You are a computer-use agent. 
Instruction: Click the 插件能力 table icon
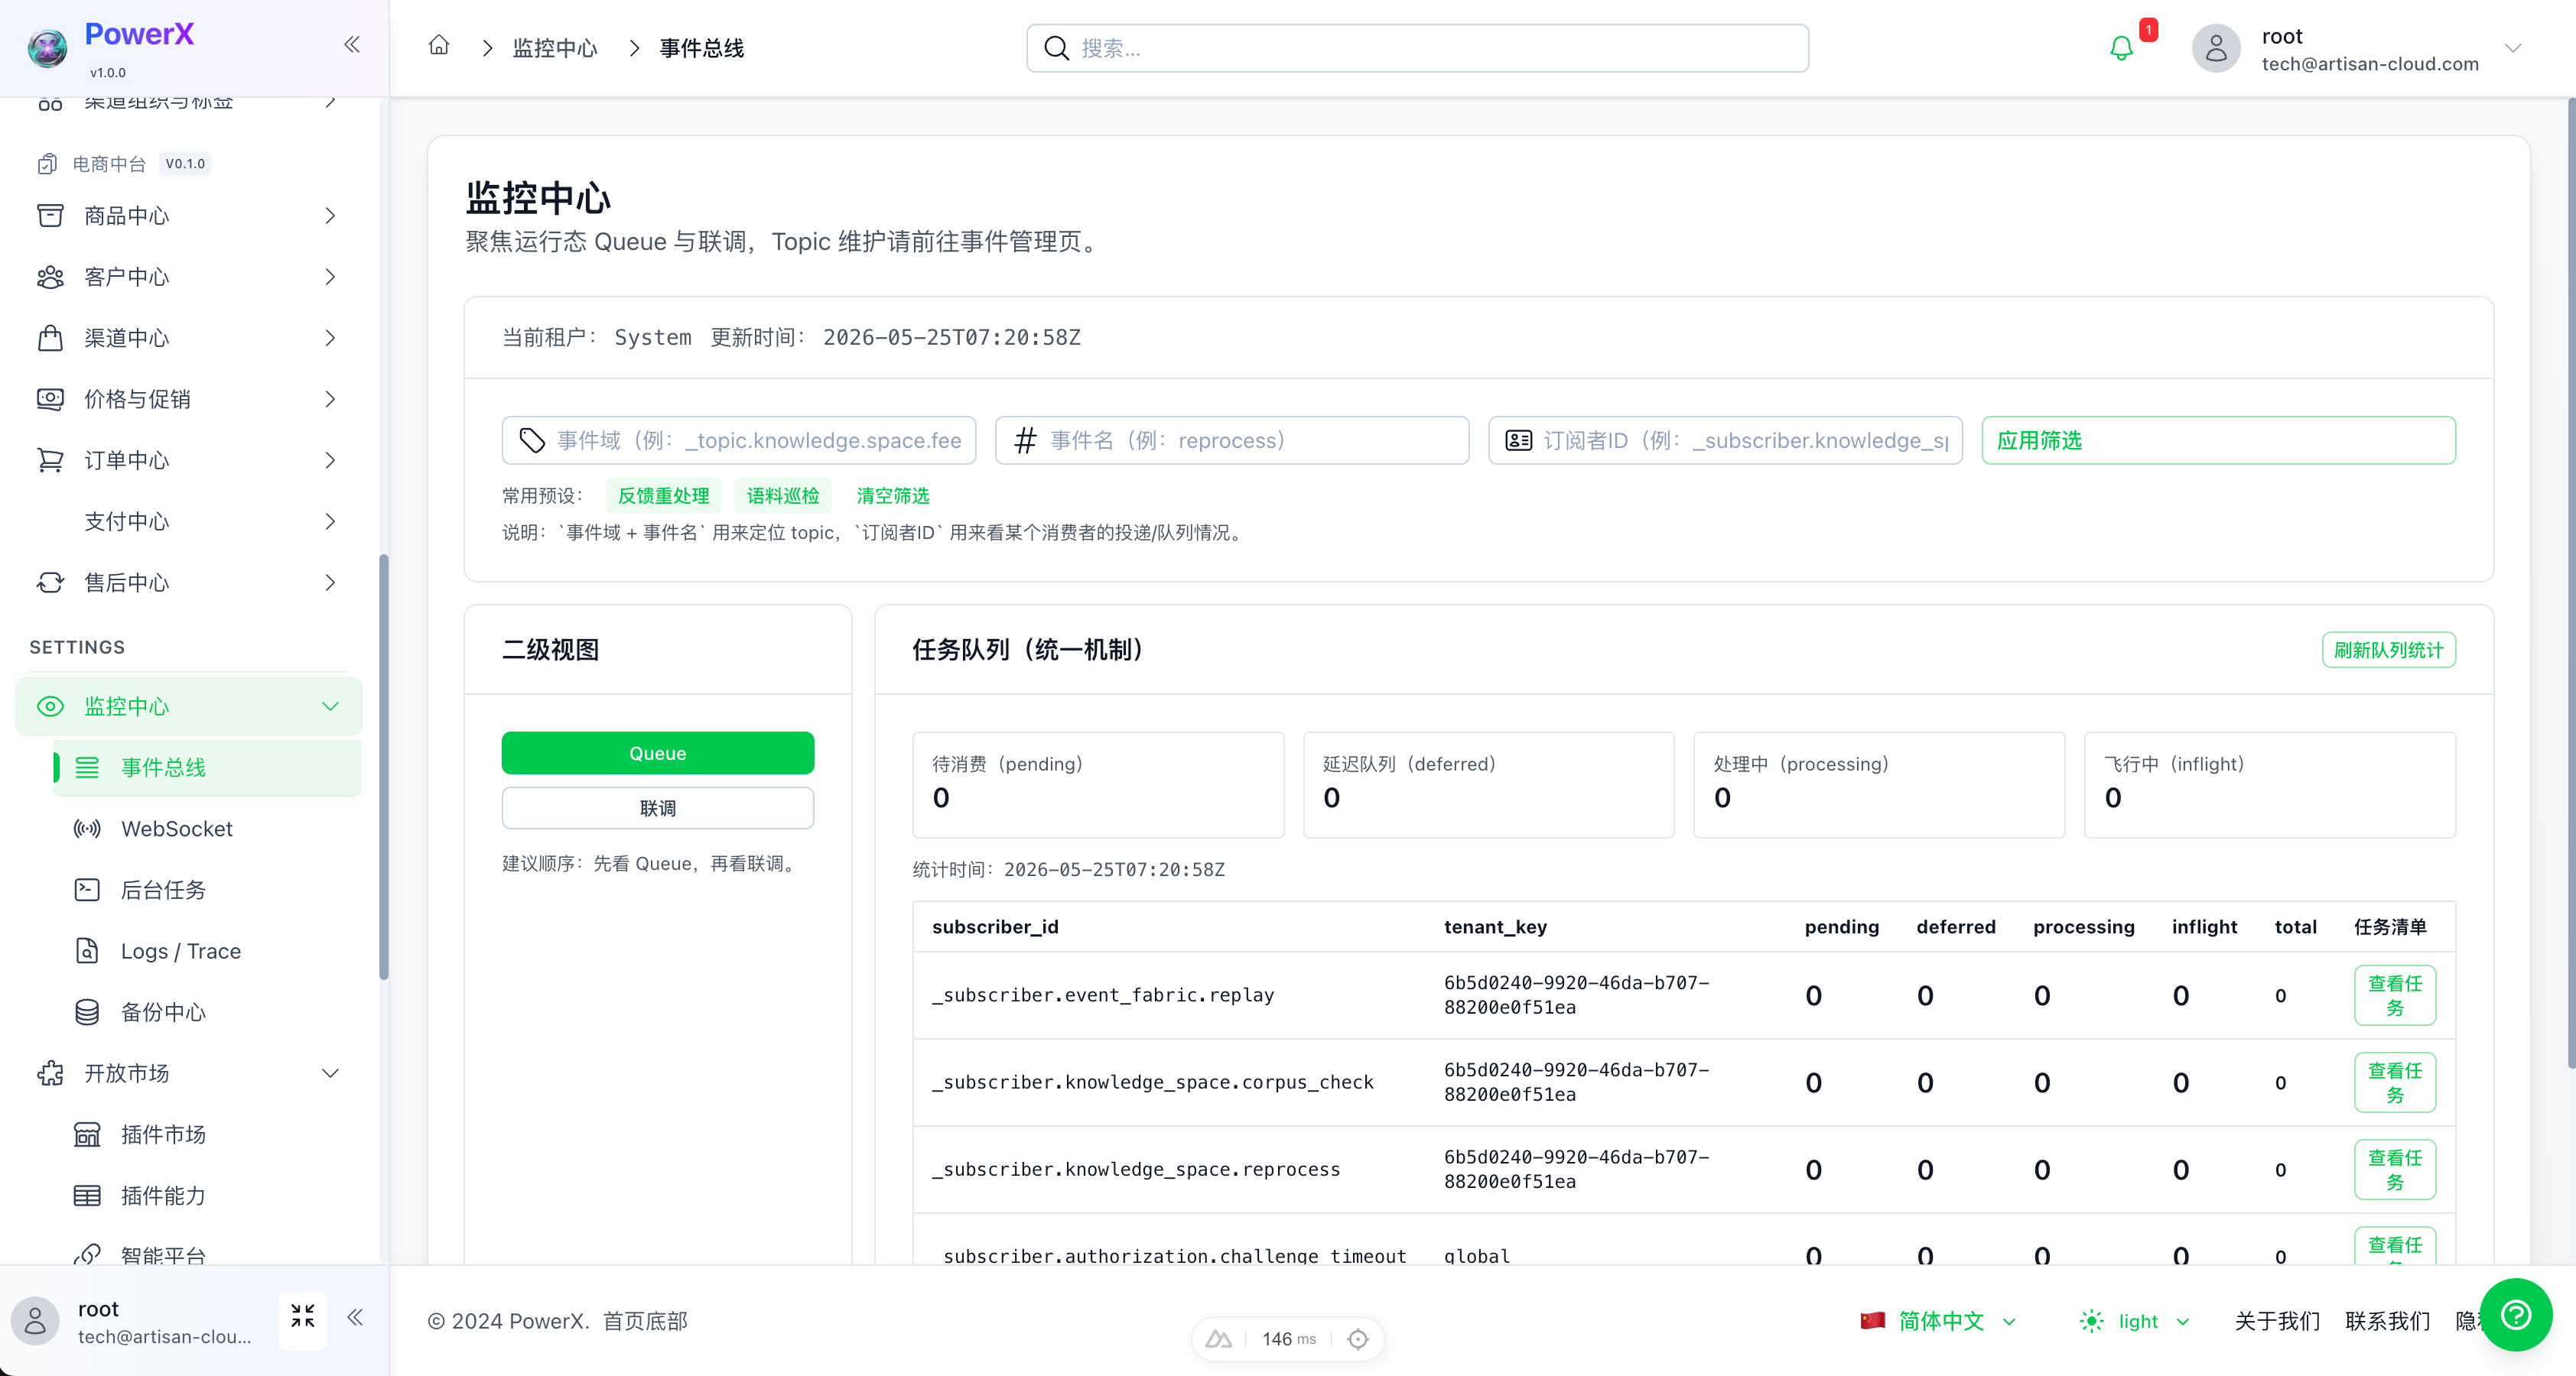point(87,1195)
